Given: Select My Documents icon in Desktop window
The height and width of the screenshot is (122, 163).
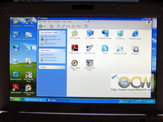Looking at the screenshot, I should click(75, 34).
